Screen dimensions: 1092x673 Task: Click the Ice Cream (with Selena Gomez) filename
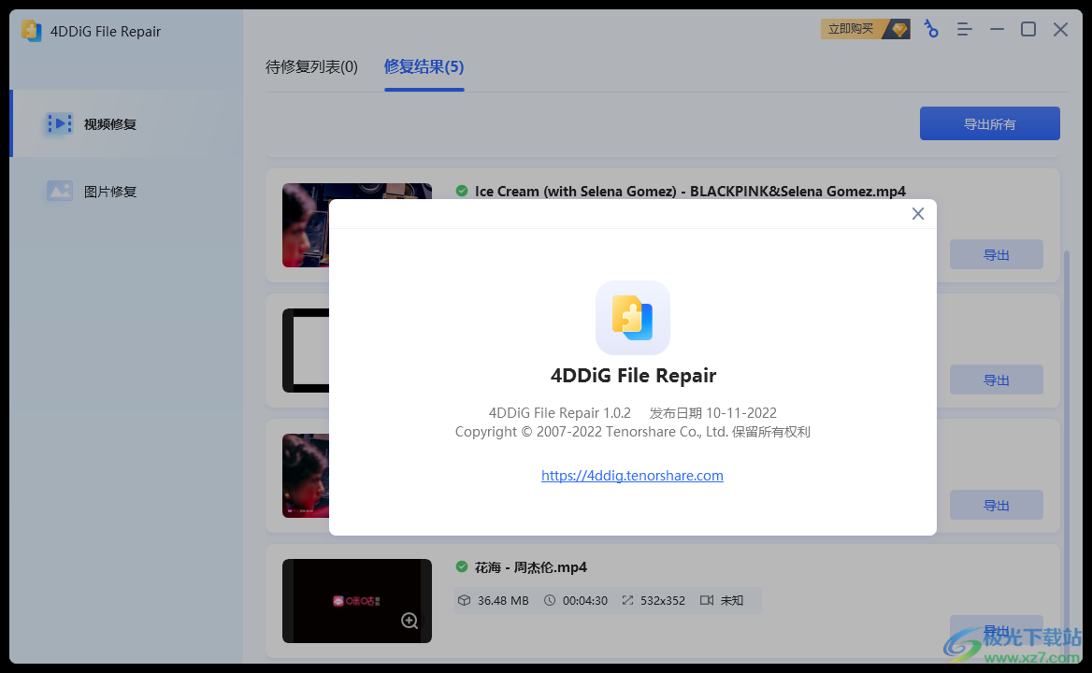[690, 191]
